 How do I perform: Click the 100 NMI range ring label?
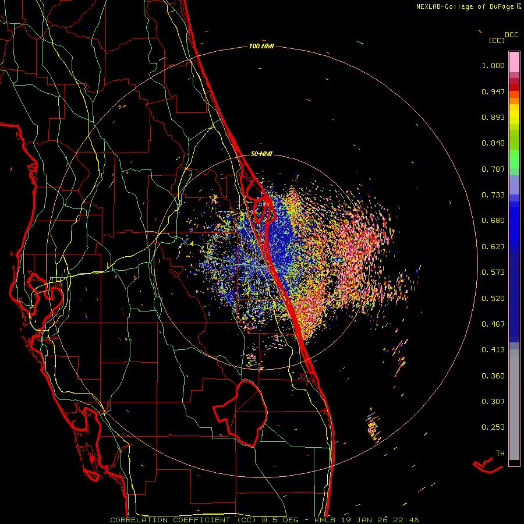(261, 46)
